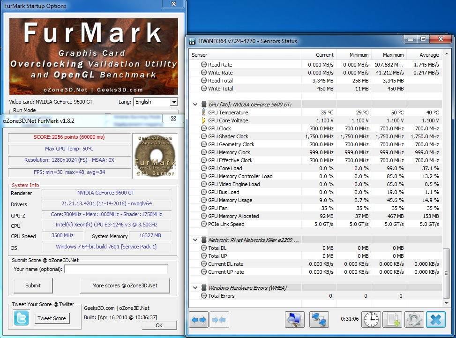Click the GPU chip icon in GPU header
Viewport: 456px width, 338px height.
point(204,104)
